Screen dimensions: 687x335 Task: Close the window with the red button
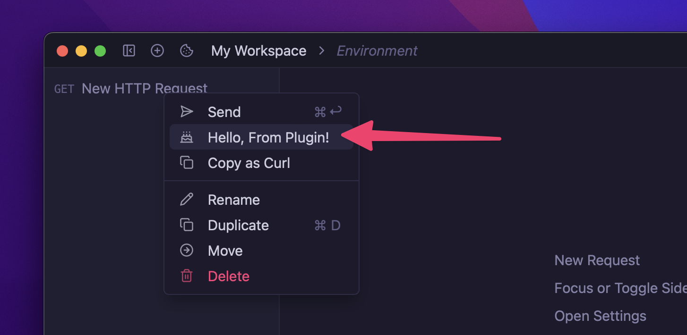pyautogui.click(x=62, y=51)
